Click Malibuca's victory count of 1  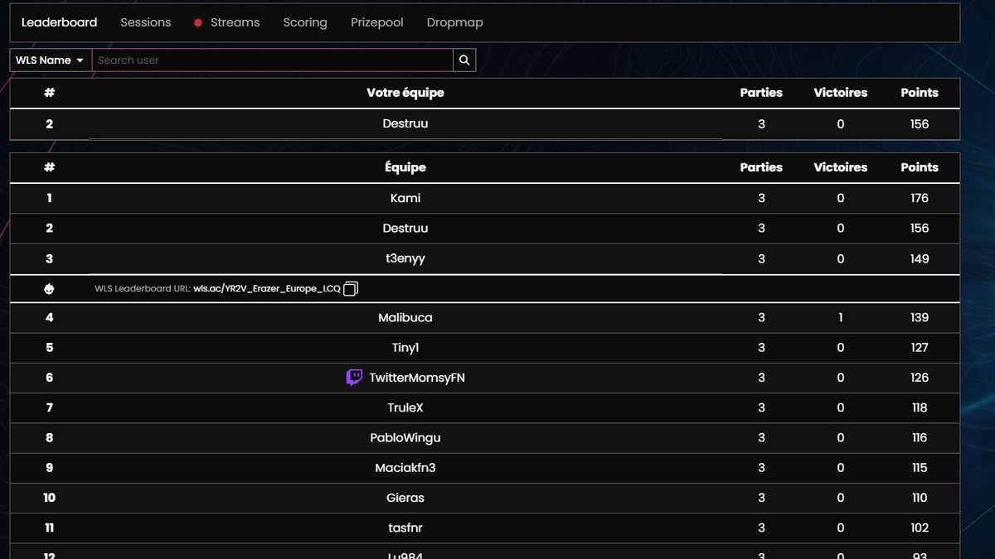click(x=841, y=318)
